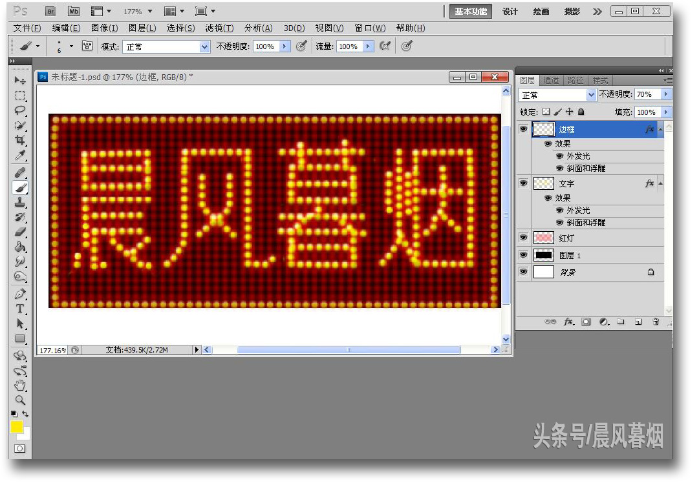
Task: Click the 基本功能 workspace button
Action: click(470, 11)
